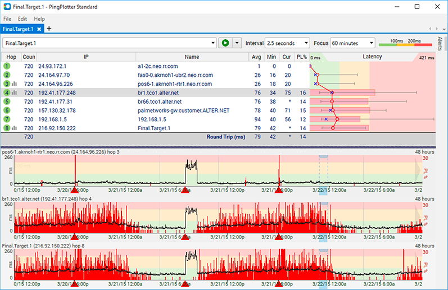This screenshot has height=290, width=448.
Task: Open the target address history dropdown arrow
Action: tap(212, 43)
